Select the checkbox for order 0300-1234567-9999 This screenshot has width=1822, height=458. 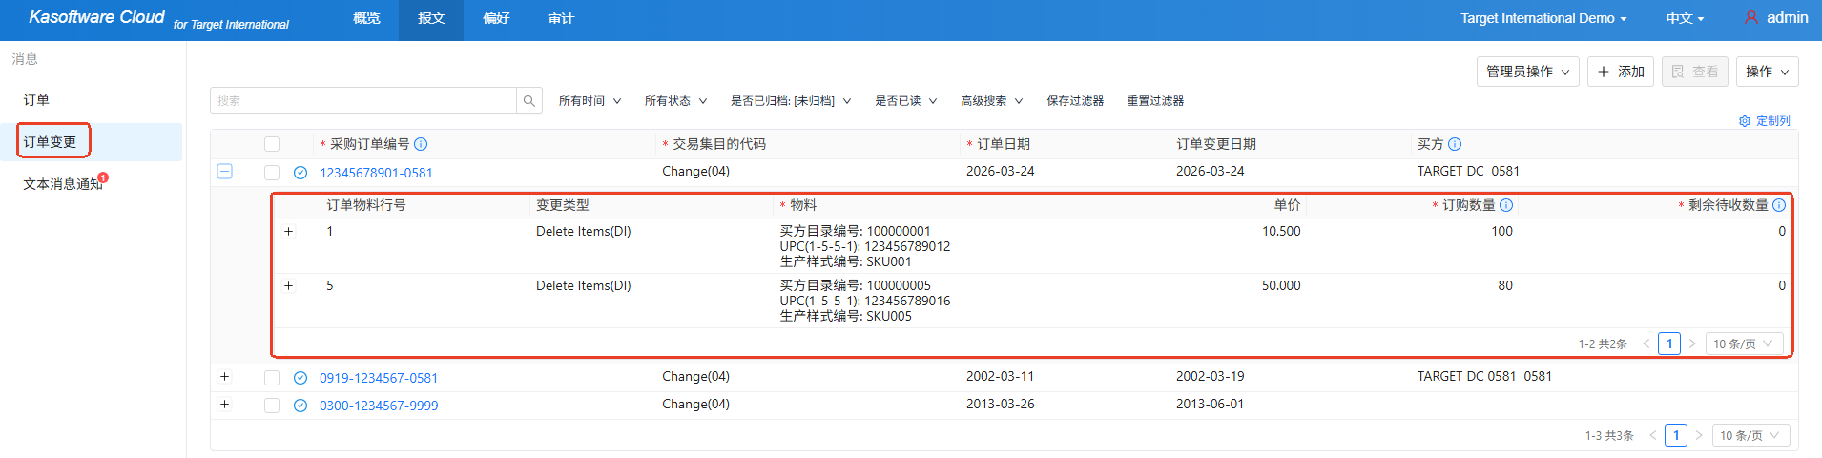coord(272,406)
